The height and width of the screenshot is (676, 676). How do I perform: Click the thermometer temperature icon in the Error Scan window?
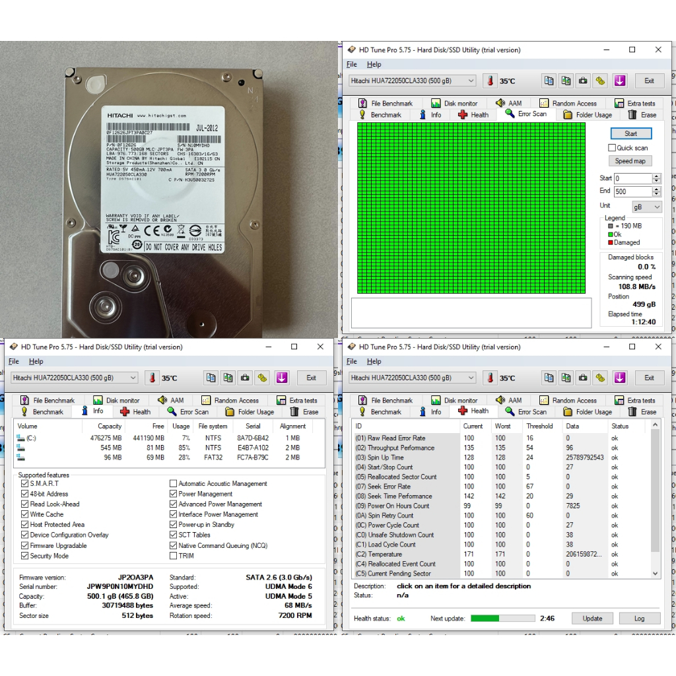point(490,81)
